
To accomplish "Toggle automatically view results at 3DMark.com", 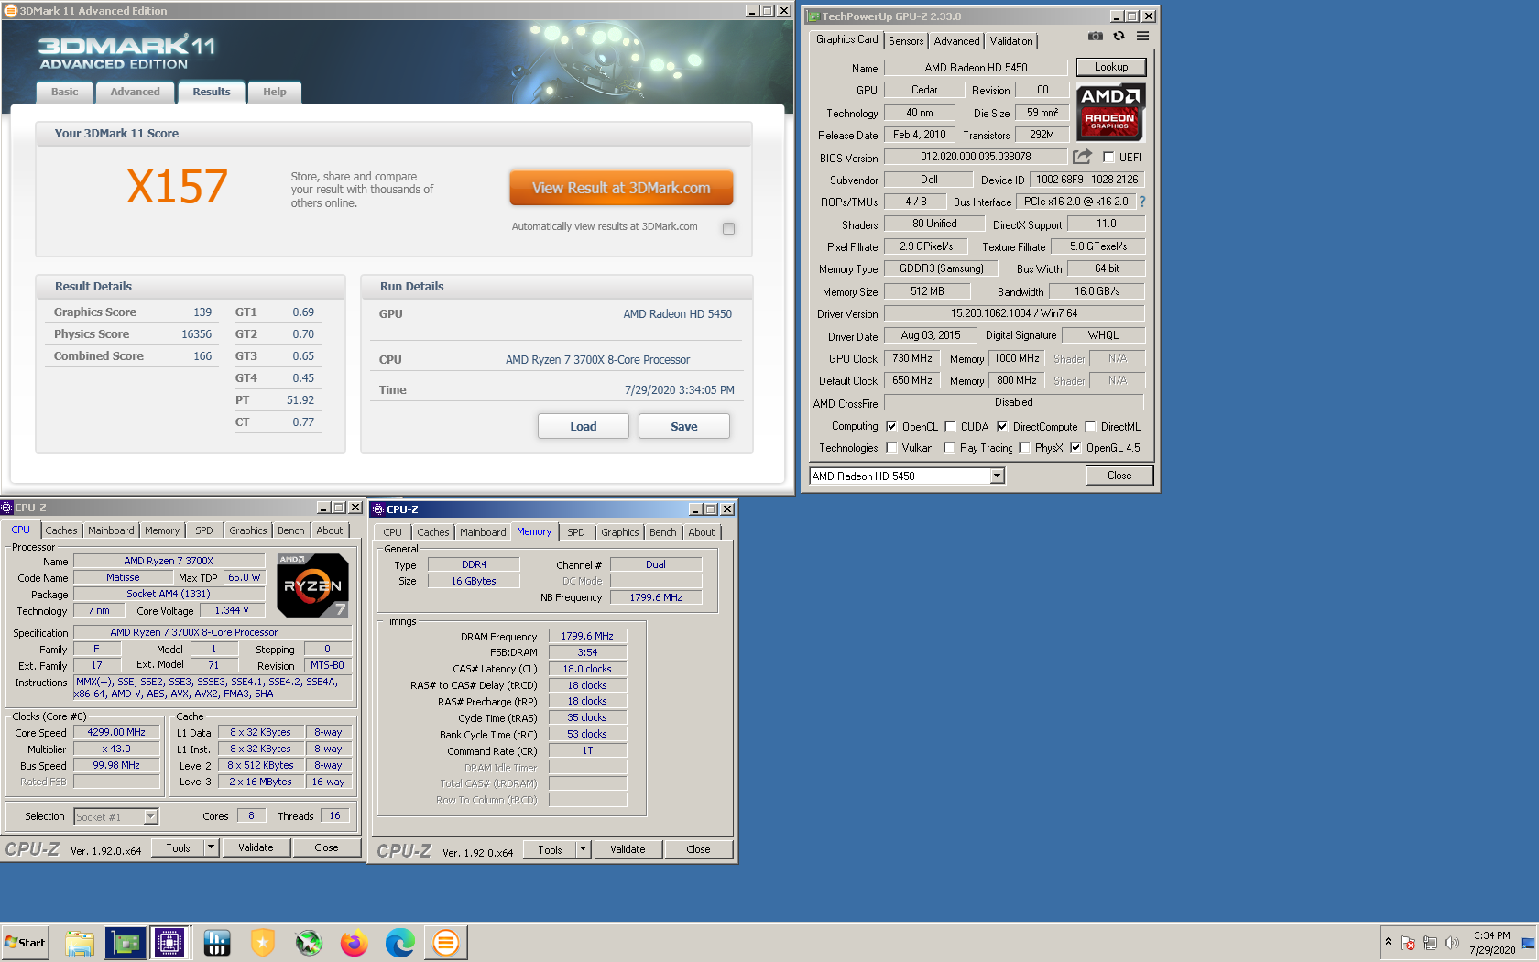I will pos(728,228).
